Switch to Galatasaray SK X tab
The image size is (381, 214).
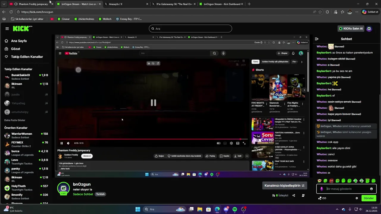174,4
